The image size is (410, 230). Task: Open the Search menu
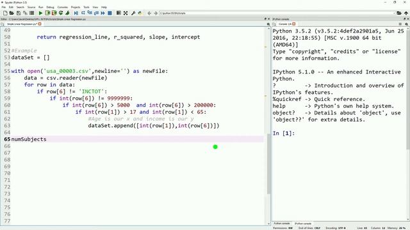click(x=20, y=7)
